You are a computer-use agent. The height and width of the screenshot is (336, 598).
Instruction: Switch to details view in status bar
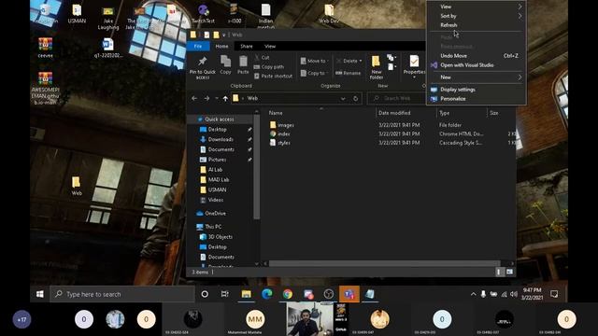click(498, 272)
